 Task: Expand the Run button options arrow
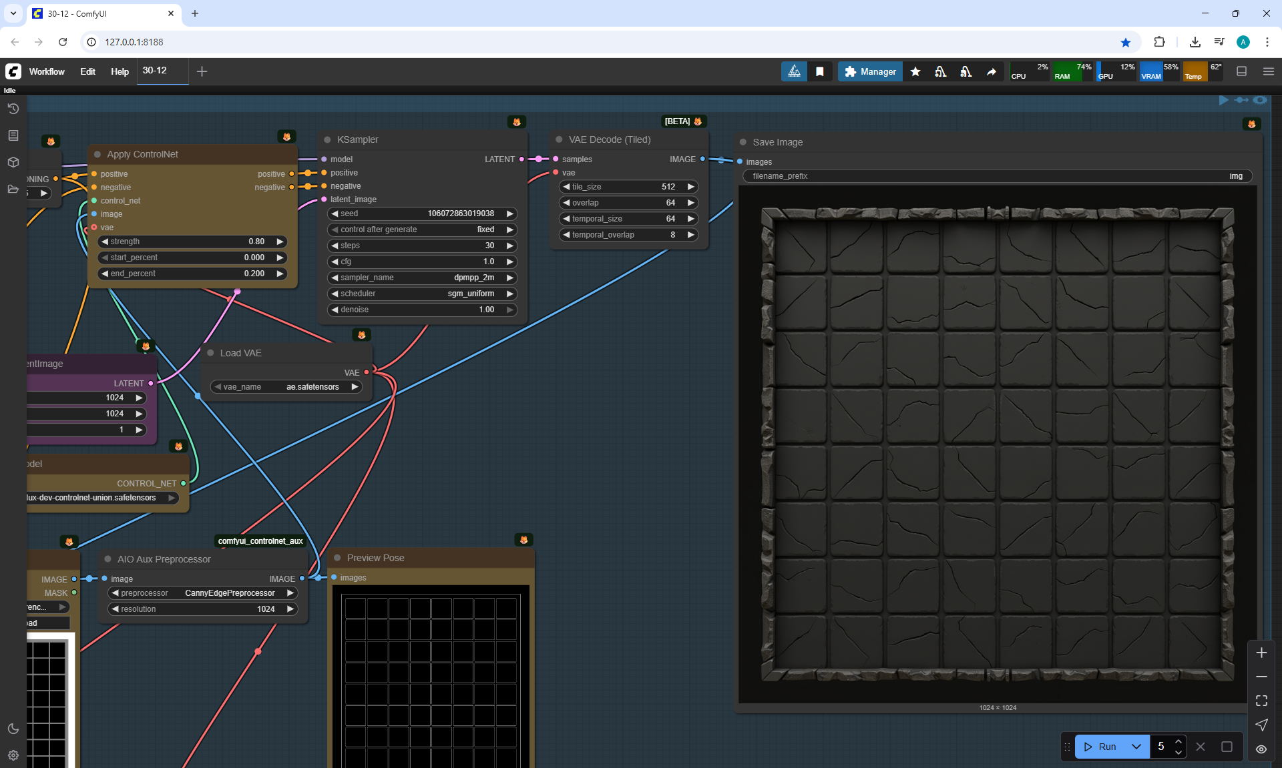click(1136, 747)
